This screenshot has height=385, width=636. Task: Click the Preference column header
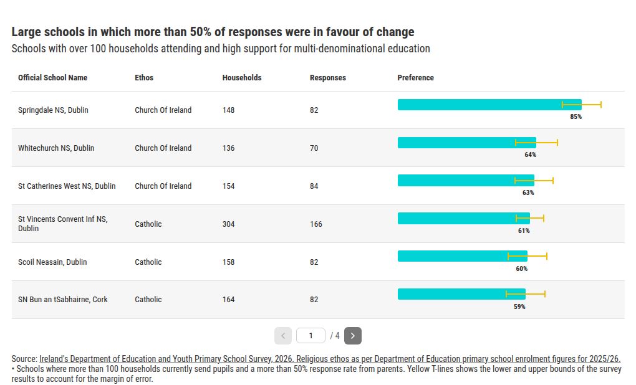click(x=415, y=77)
